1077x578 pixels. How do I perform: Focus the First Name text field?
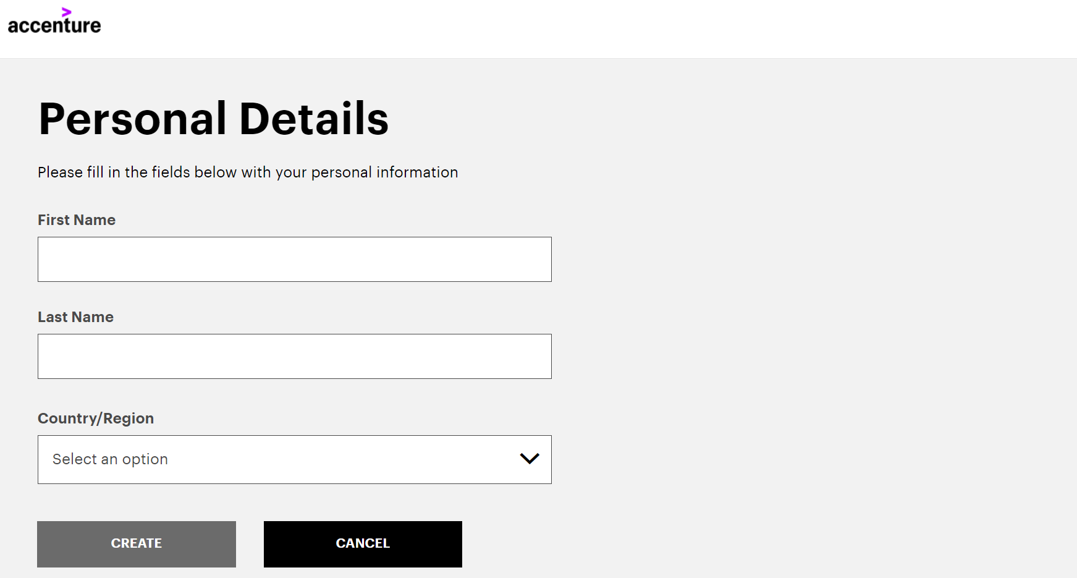tap(295, 259)
